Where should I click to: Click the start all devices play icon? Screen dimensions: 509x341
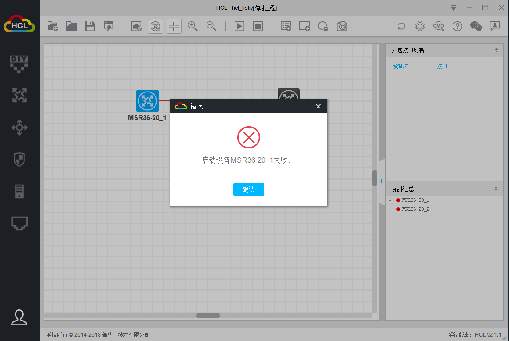[x=239, y=26]
